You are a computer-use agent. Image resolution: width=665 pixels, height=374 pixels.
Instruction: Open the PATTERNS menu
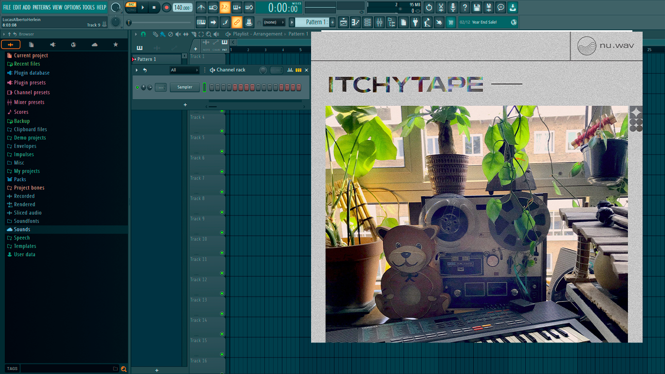tap(41, 7)
